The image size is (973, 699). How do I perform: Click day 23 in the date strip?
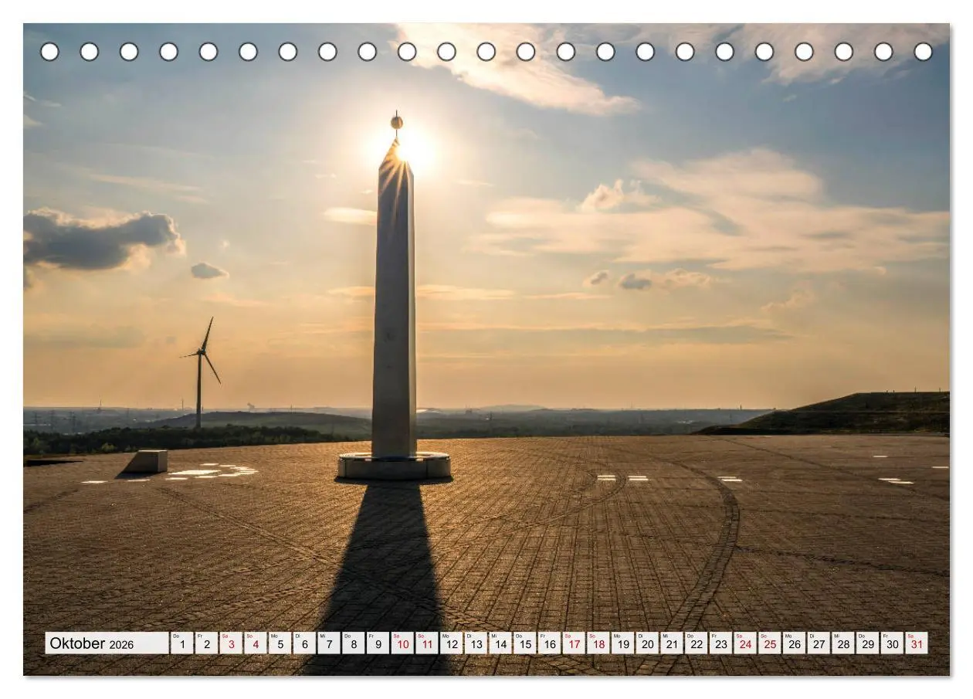coord(720,643)
